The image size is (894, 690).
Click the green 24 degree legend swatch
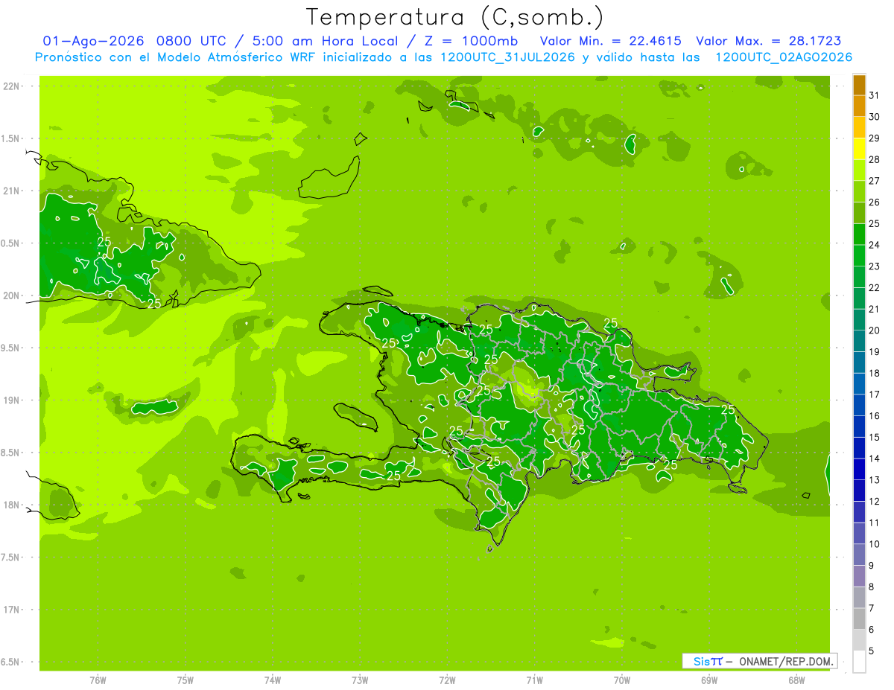point(859,234)
